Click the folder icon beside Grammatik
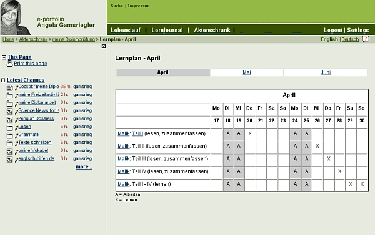The height and width of the screenshot is (235, 375). (9, 135)
